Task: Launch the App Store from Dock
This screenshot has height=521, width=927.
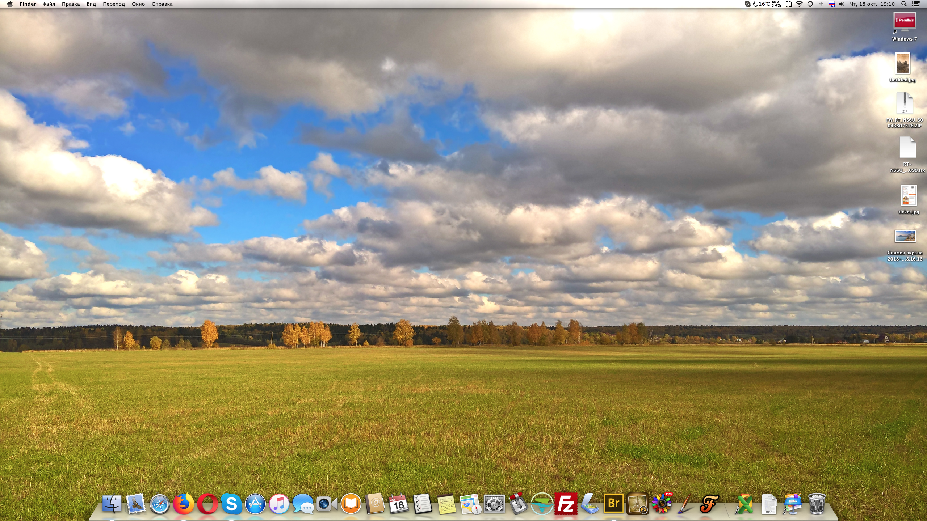Action: 255,504
